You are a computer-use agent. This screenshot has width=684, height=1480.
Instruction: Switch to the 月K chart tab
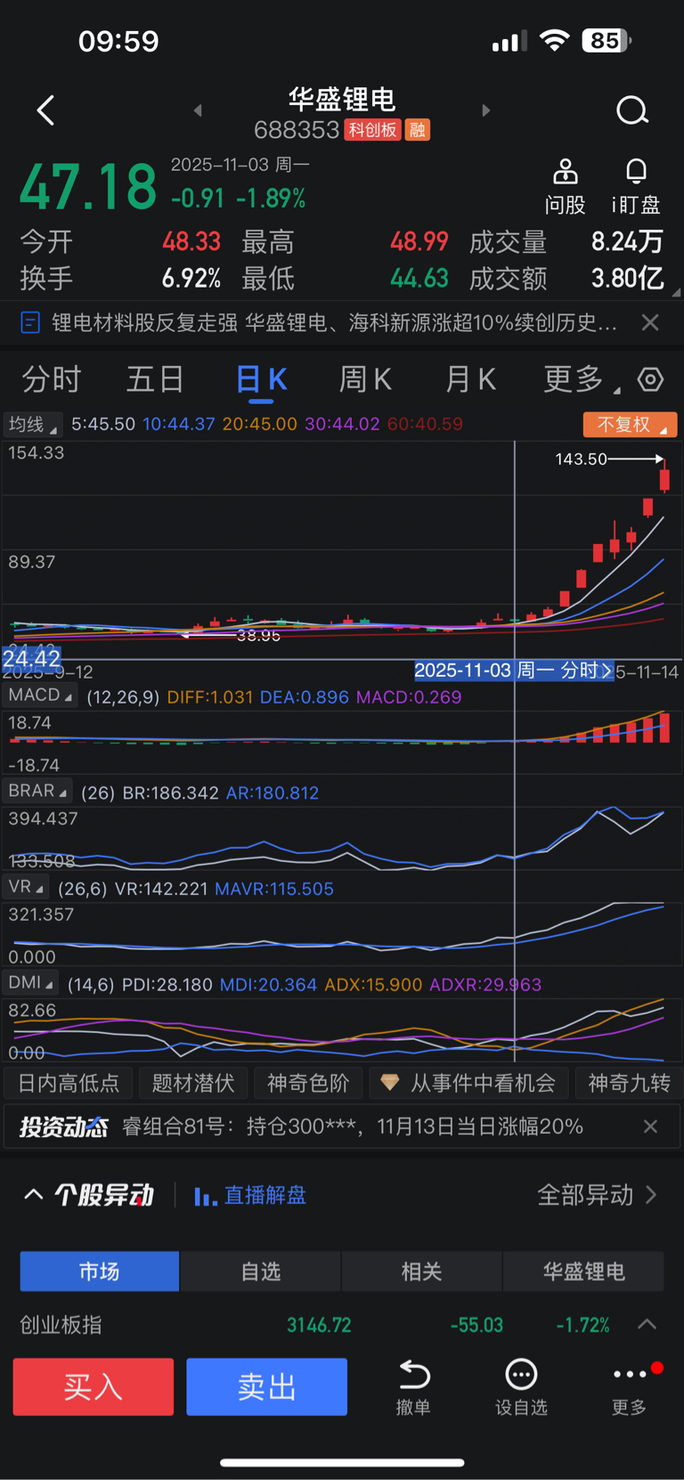coord(470,379)
